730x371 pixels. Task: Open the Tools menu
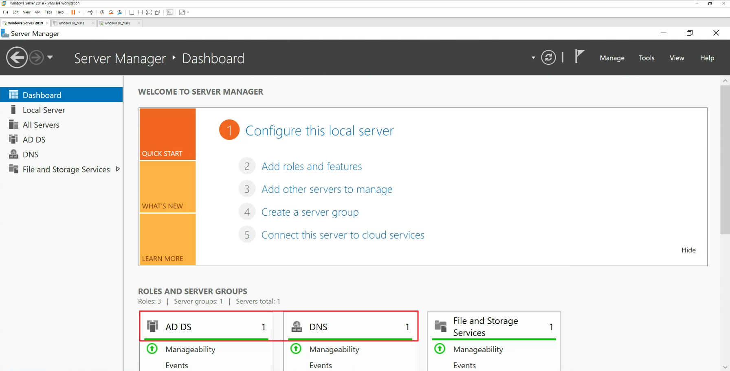click(x=646, y=58)
